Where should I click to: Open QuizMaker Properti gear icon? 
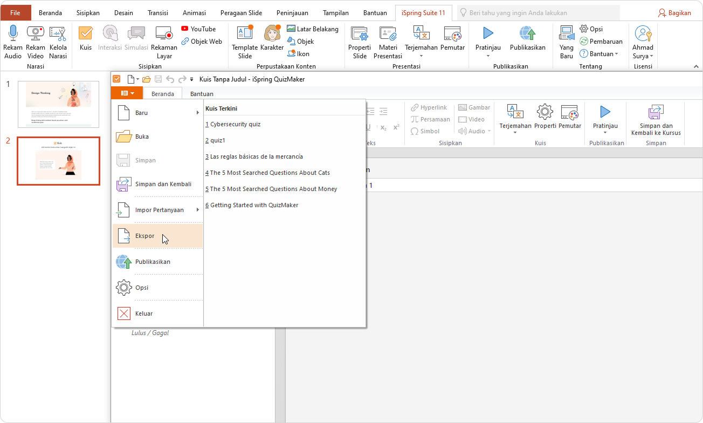(x=545, y=112)
